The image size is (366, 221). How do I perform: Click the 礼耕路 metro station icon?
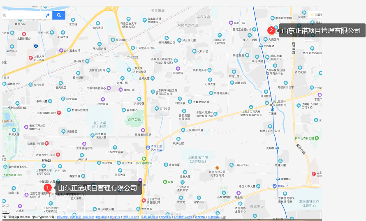(x=277, y=148)
